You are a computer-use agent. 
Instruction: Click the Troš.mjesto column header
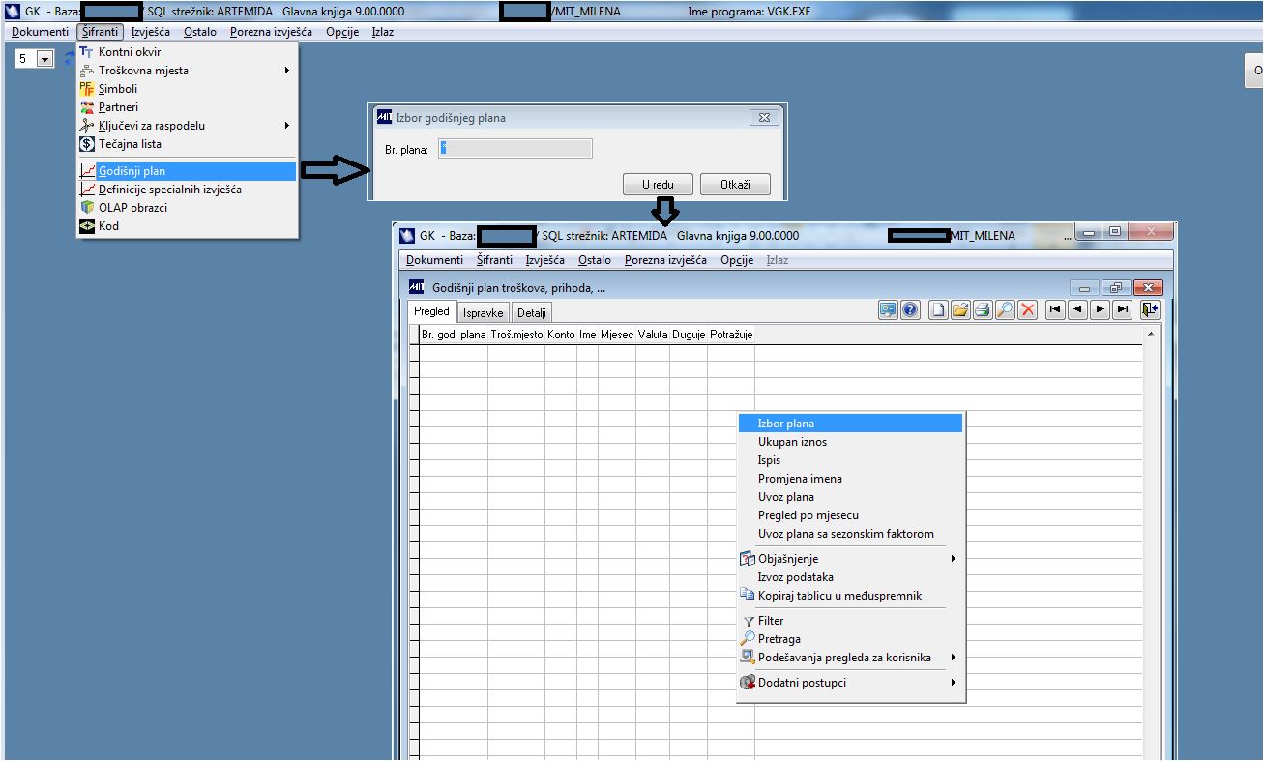[x=516, y=335]
